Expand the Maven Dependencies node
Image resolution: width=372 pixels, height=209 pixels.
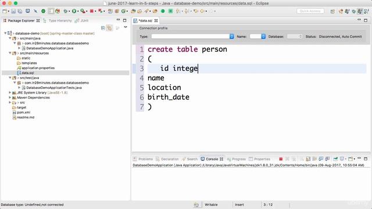[10, 98]
